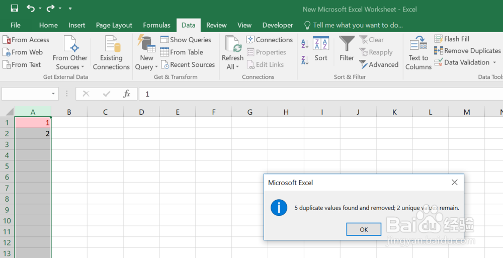
Task: Import data From Text
Action: click(22, 64)
